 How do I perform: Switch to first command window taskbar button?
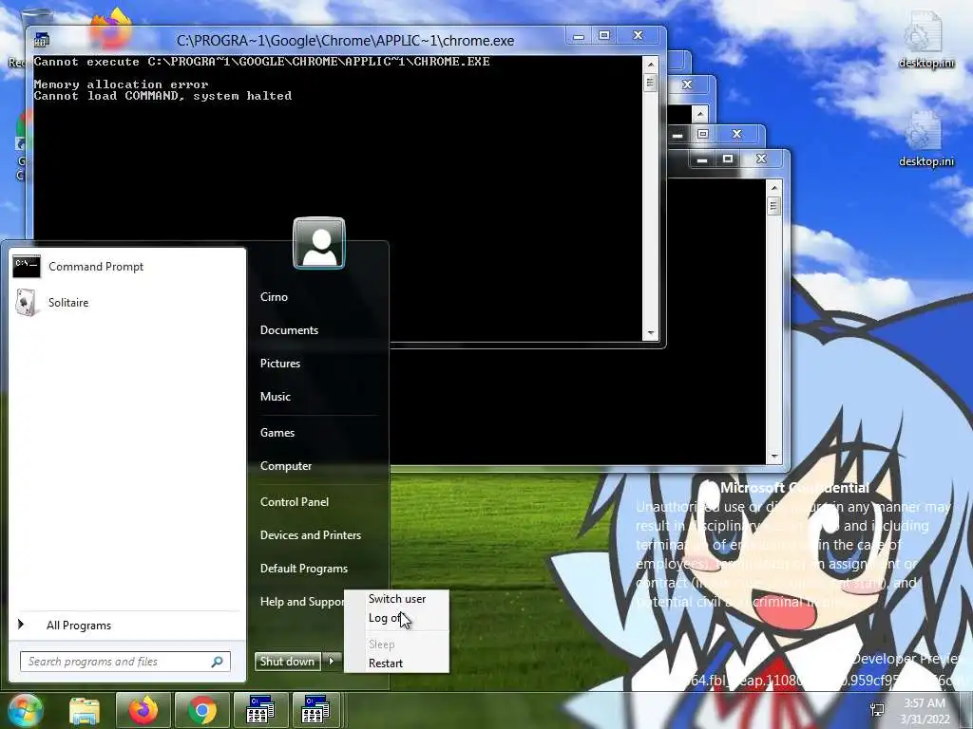(x=259, y=710)
